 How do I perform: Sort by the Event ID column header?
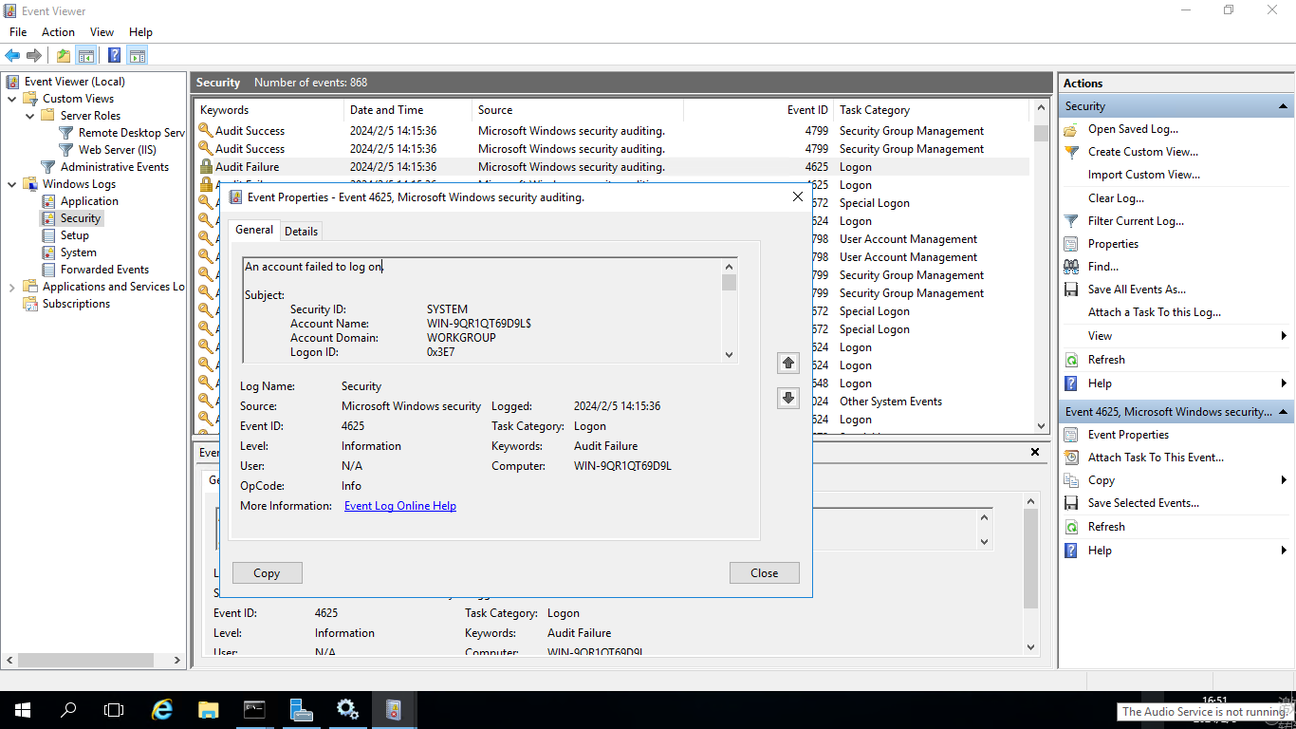759,110
